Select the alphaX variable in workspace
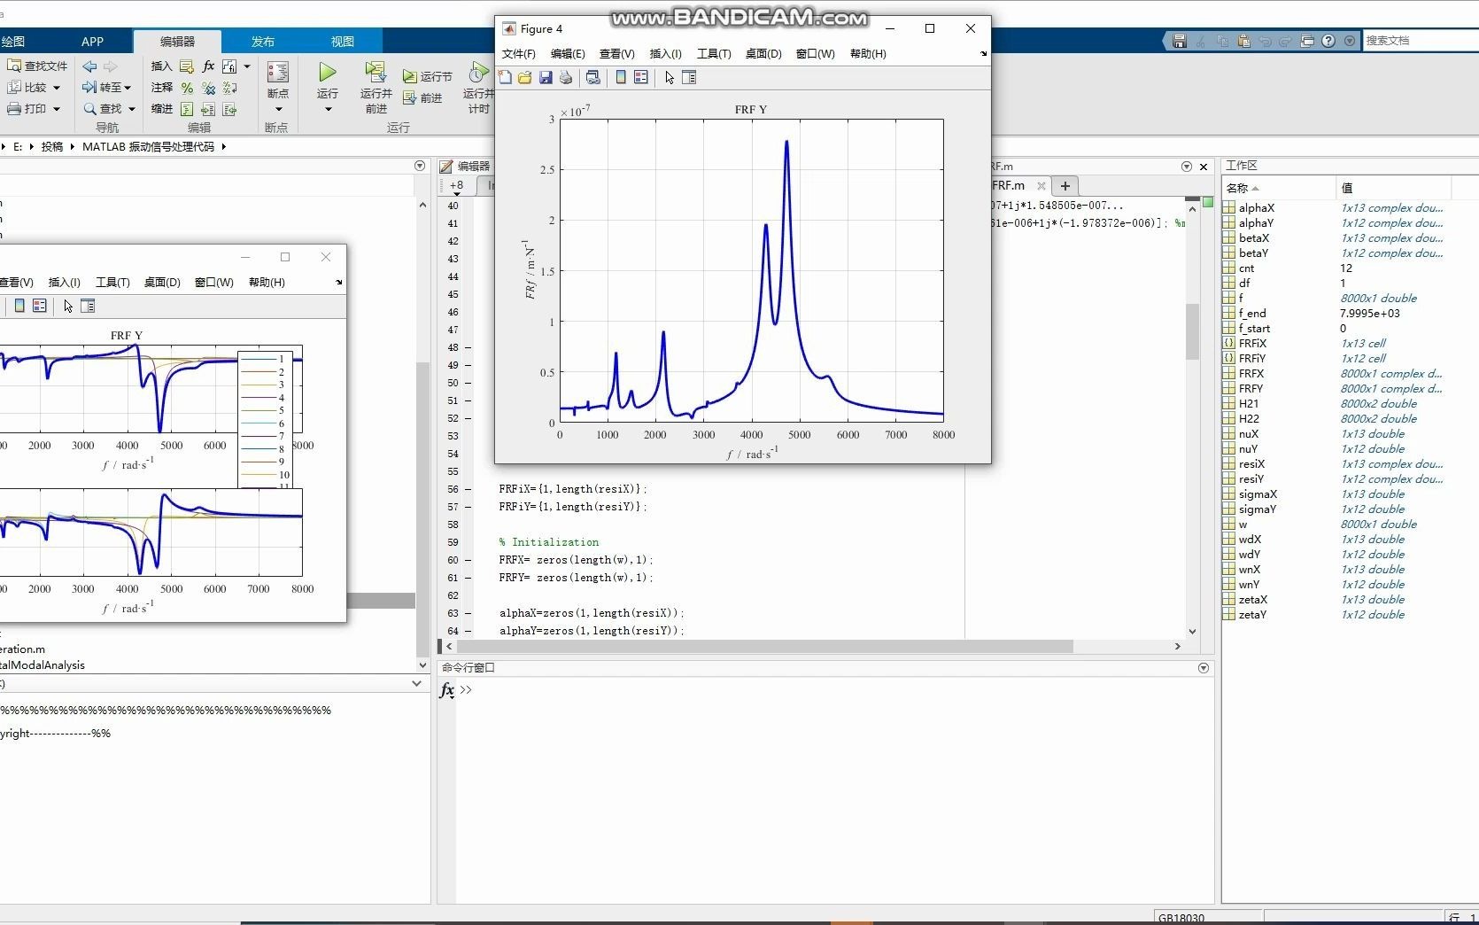1479x925 pixels. pos(1256,207)
